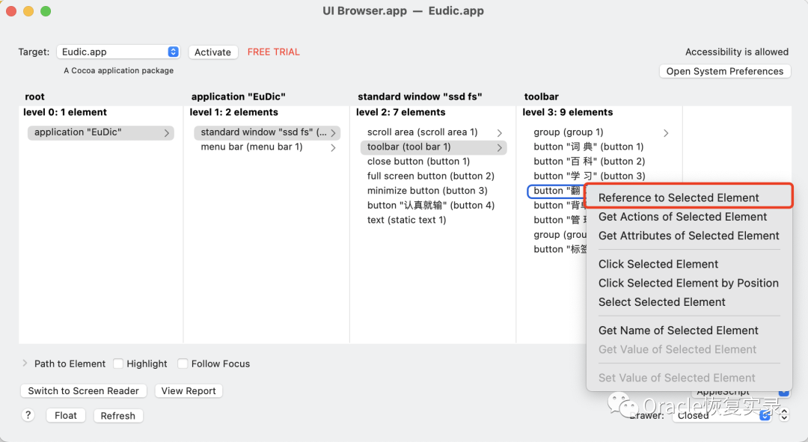Expand chevron next to application "EuDic"
Image resolution: width=808 pixels, height=442 pixels.
click(166, 133)
